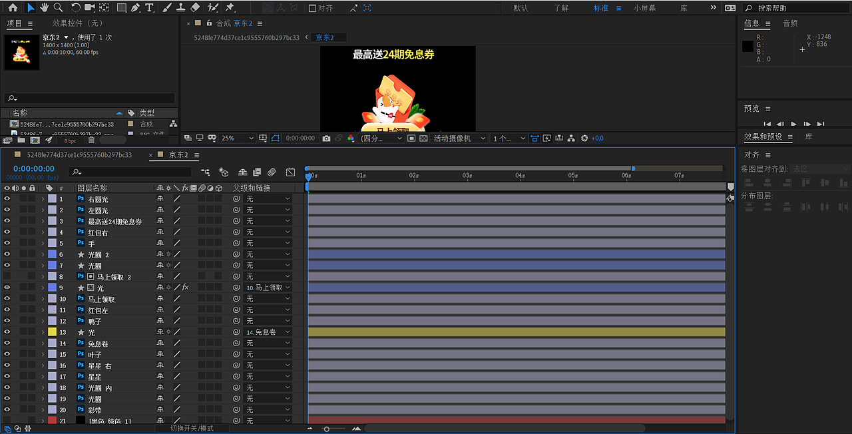Image resolution: width=852 pixels, height=434 pixels.
Task: Open parent dropdown for layer 右圆光
Action: point(268,199)
